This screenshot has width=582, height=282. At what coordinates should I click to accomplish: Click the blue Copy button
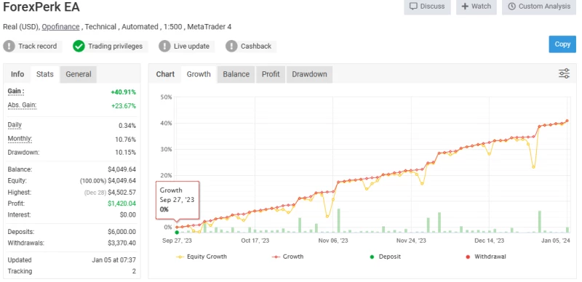(x=562, y=44)
